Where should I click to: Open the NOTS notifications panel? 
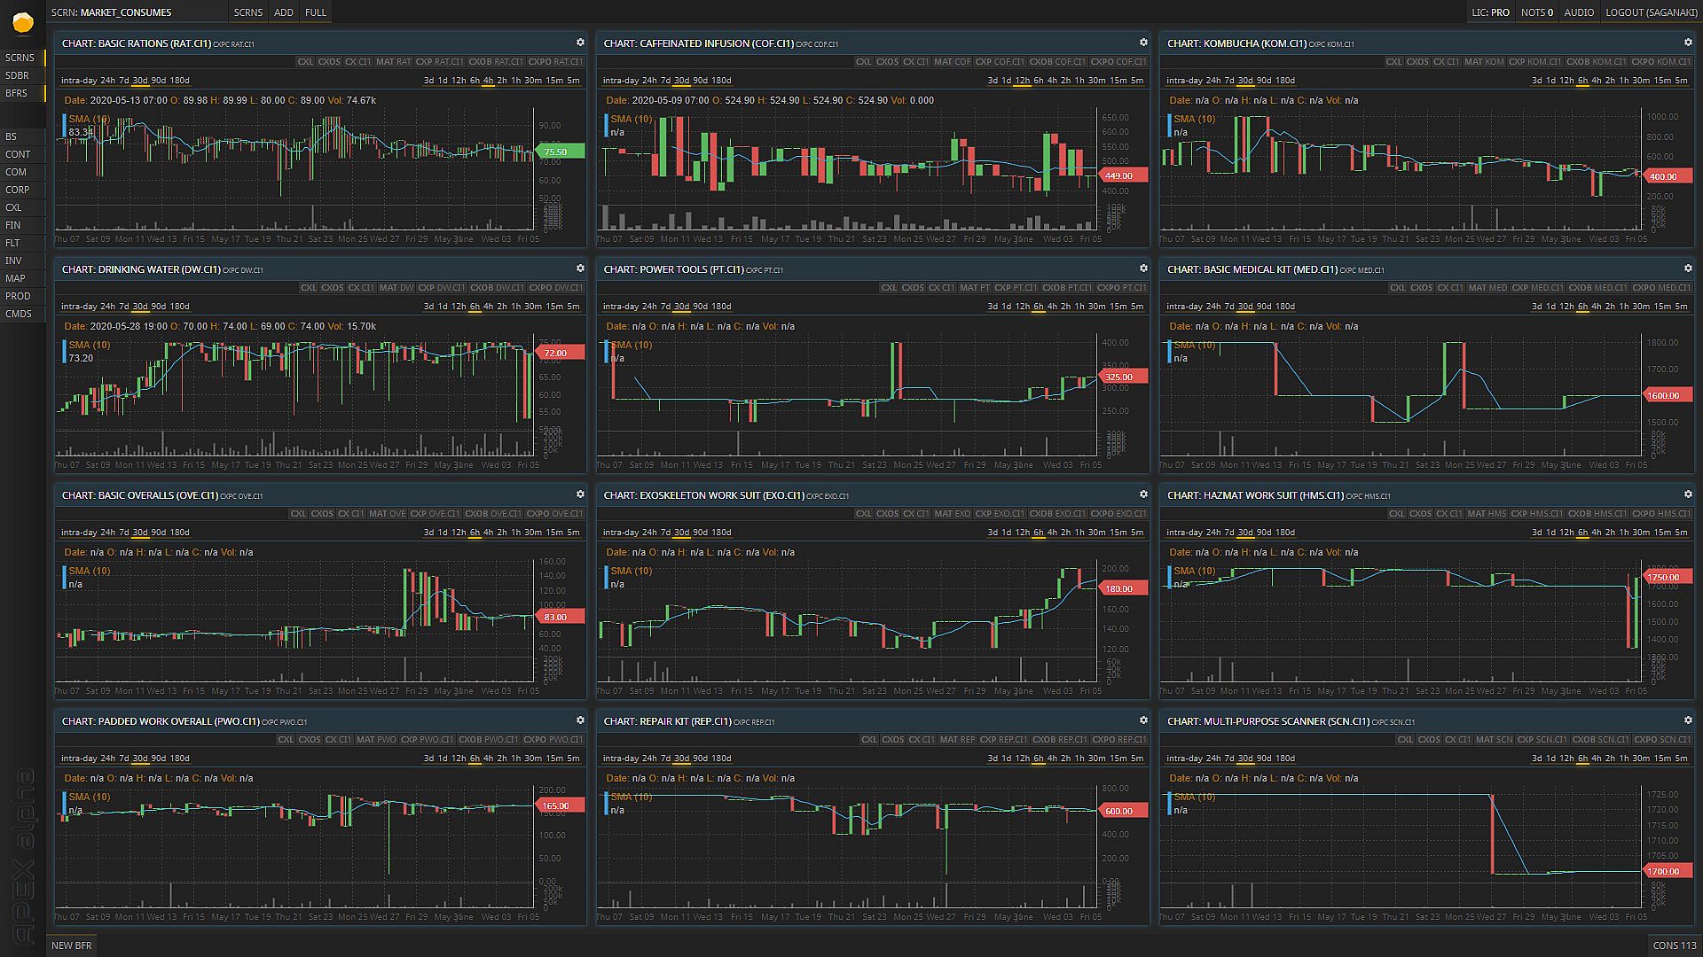pyautogui.click(x=1536, y=12)
